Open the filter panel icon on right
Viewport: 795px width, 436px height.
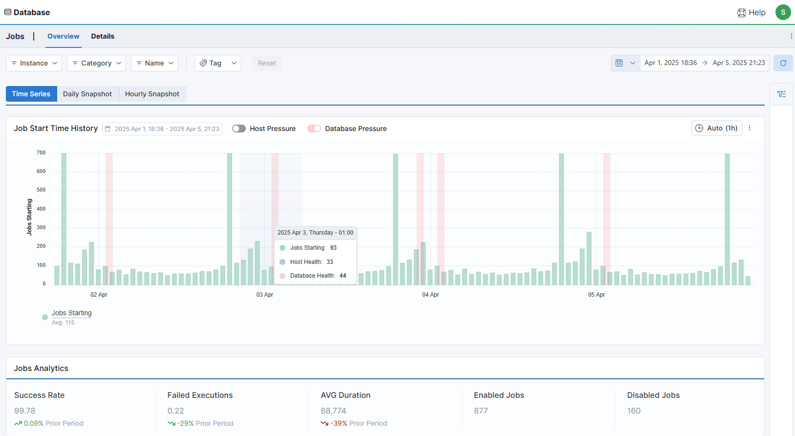coord(781,94)
